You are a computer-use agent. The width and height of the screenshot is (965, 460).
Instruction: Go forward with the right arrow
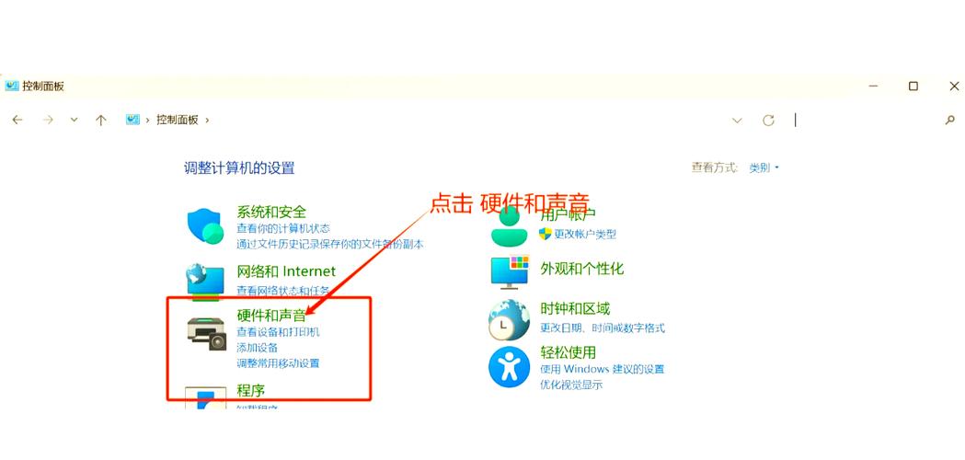point(48,121)
